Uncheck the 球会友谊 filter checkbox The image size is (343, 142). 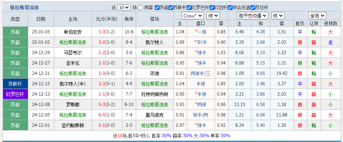tap(230, 8)
